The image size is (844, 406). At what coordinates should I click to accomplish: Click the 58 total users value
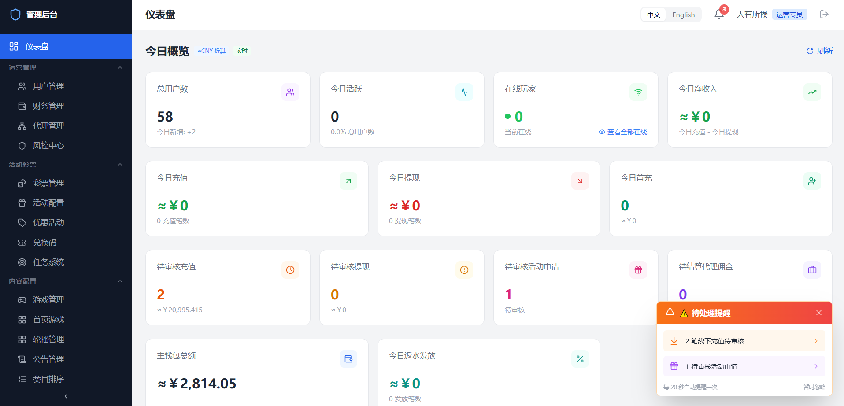point(165,117)
